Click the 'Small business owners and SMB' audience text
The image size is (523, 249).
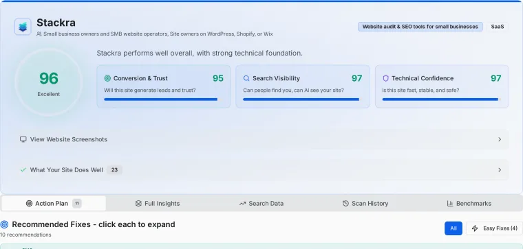click(158, 34)
